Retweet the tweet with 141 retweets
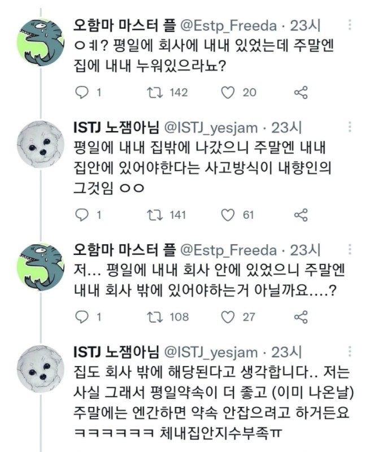The height and width of the screenshot is (452, 370). click(x=154, y=215)
